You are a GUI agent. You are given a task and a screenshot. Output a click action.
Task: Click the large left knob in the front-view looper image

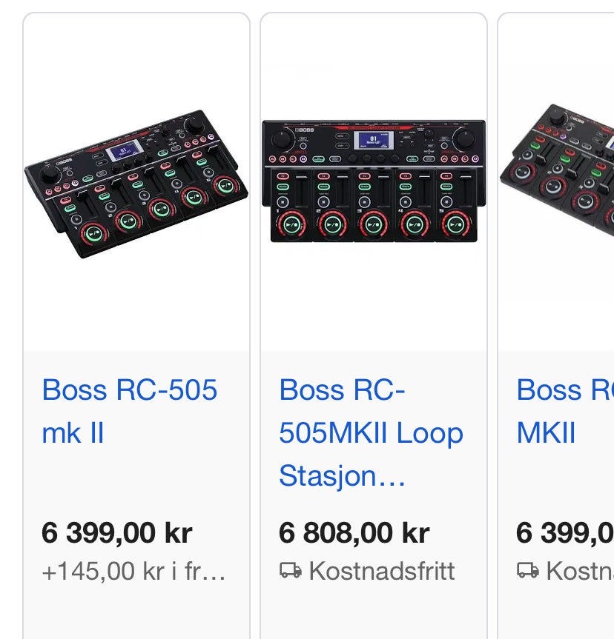click(x=283, y=138)
